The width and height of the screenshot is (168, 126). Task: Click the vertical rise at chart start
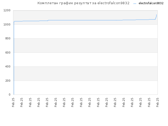[14, 58]
